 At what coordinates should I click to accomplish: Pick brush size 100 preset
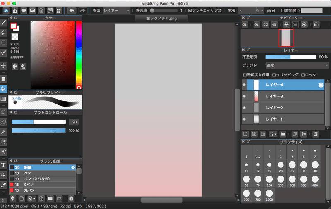pyautogui.click(x=269, y=181)
